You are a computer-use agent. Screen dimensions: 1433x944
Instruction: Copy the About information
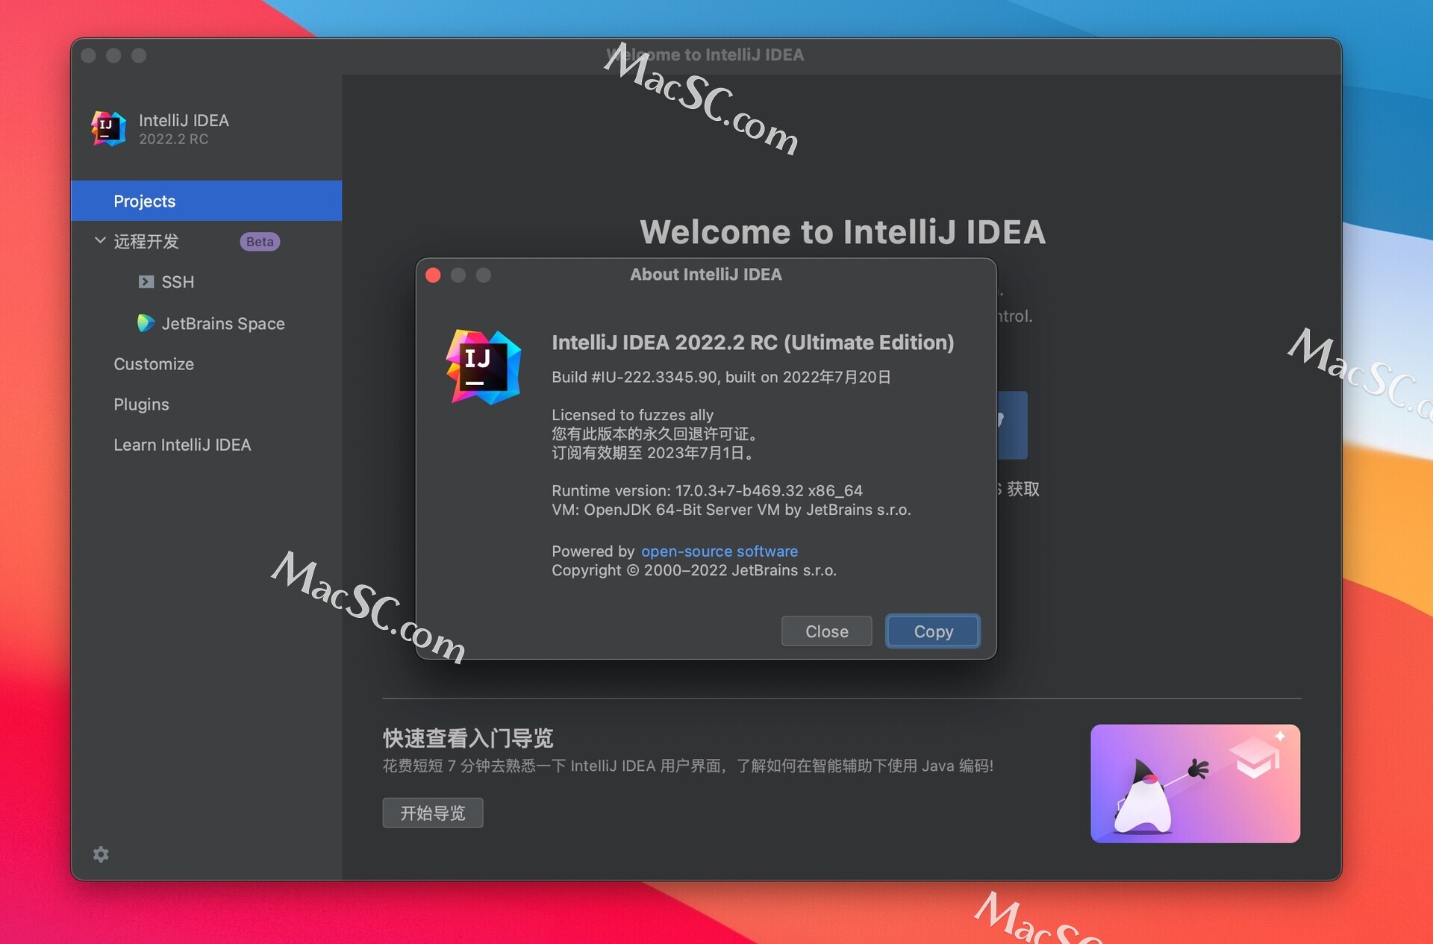[933, 631]
